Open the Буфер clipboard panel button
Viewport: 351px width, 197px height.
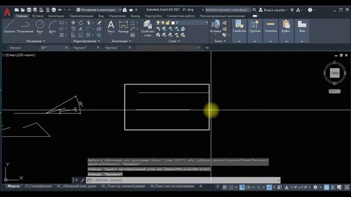coord(286,31)
